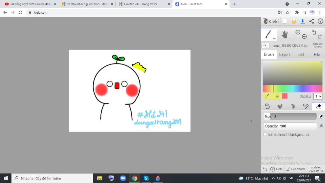This screenshot has height=183, width=325.
Task: Open the share icon in Kleki
Action: pyautogui.click(x=312, y=21)
